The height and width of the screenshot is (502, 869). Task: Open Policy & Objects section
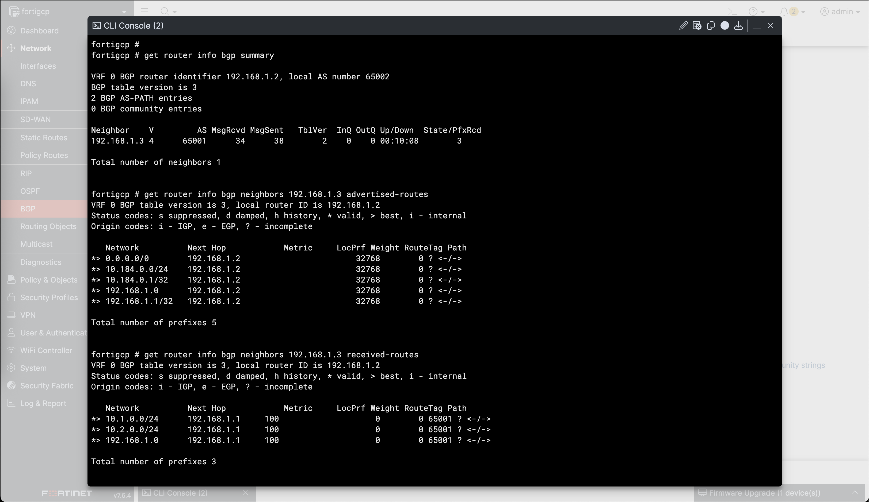(49, 280)
